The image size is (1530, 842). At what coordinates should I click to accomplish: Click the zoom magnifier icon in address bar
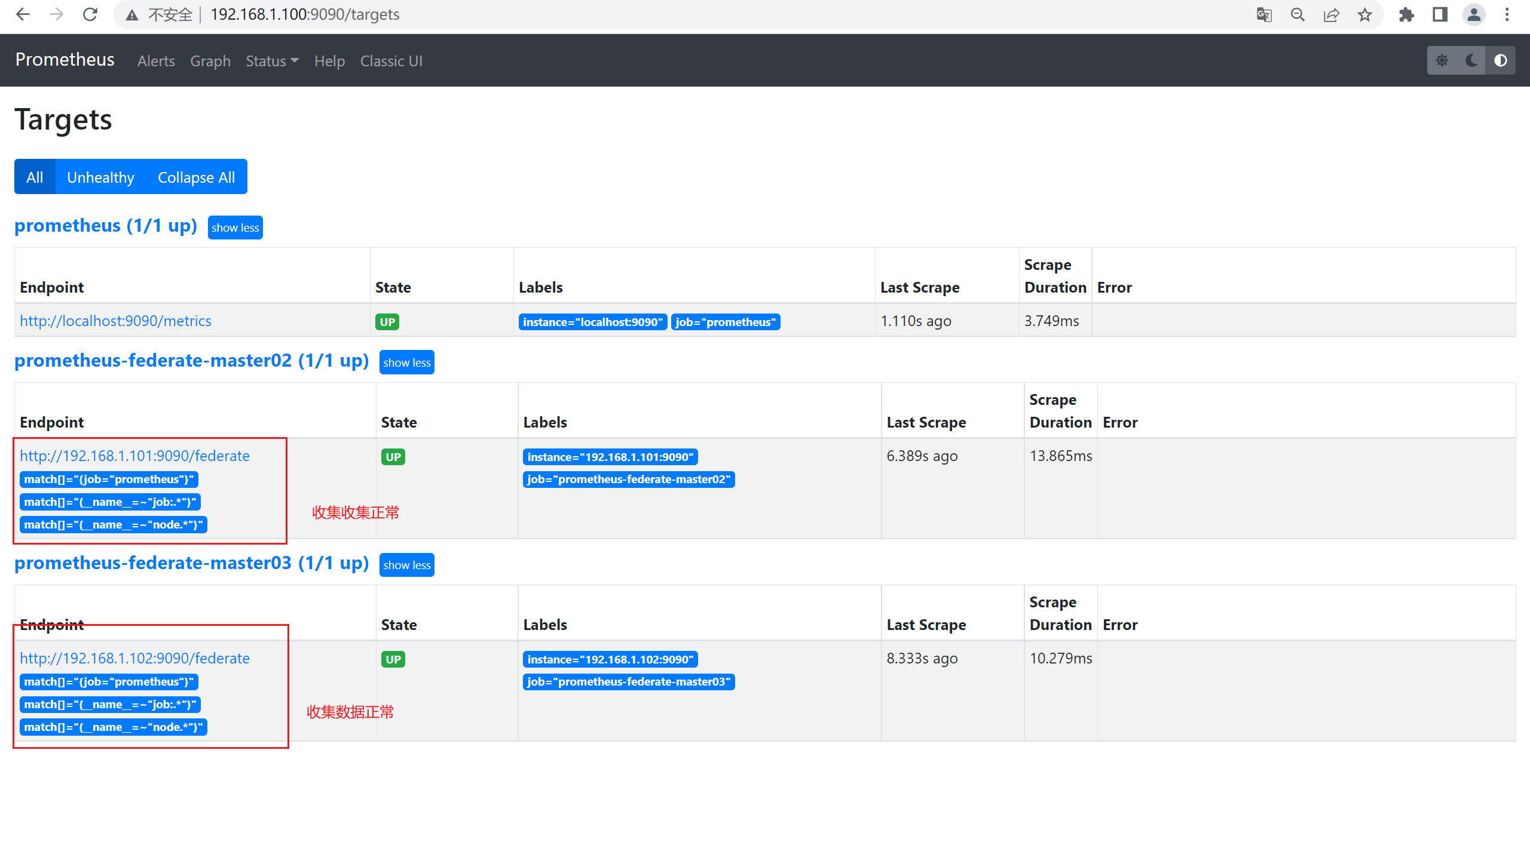coord(1298,14)
